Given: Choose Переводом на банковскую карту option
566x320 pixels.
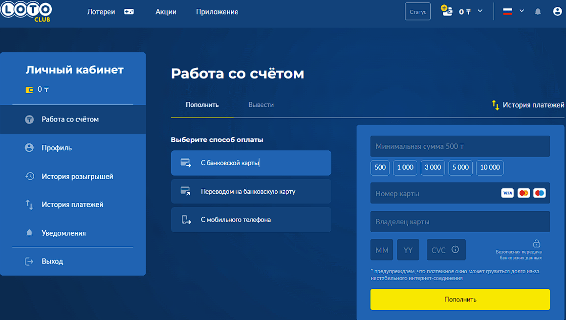Looking at the screenshot, I should pos(251,191).
